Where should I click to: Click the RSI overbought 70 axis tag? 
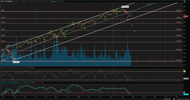pos(184,71)
